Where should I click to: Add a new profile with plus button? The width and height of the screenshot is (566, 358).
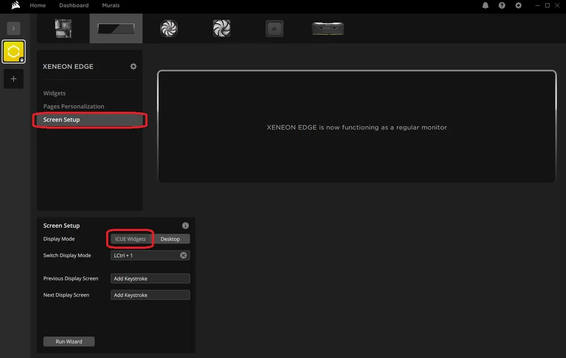click(x=14, y=79)
